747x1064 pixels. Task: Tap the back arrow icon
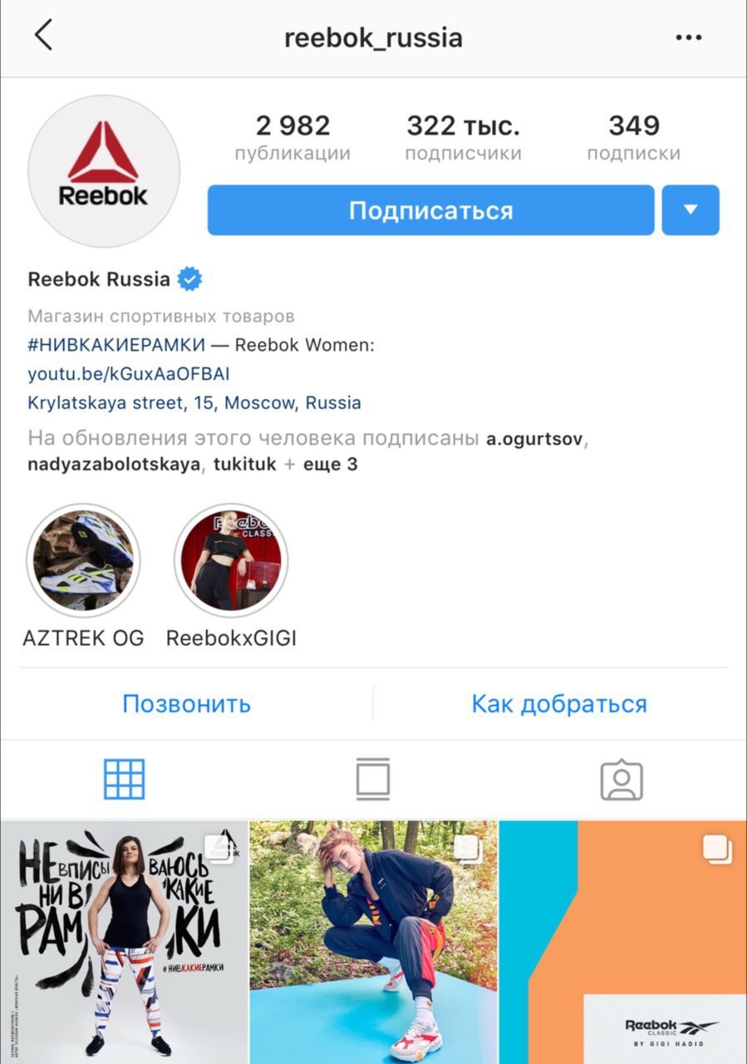pyautogui.click(x=43, y=37)
